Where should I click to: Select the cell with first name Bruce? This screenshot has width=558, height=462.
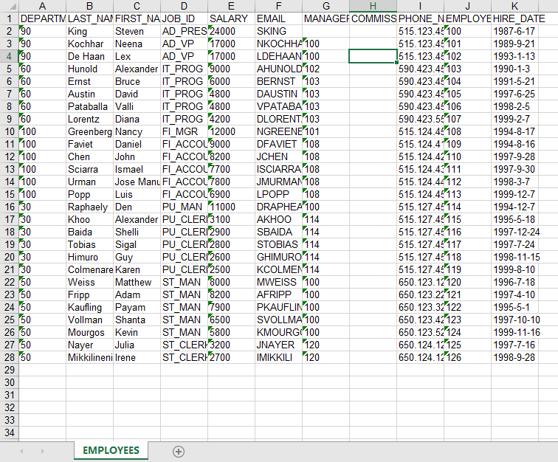137,81
